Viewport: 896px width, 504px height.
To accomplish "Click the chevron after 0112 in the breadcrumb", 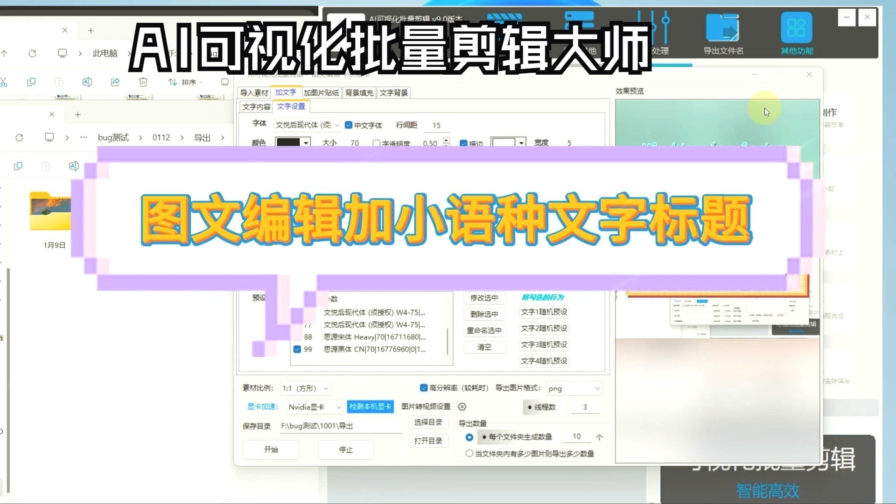I will click(x=182, y=138).
